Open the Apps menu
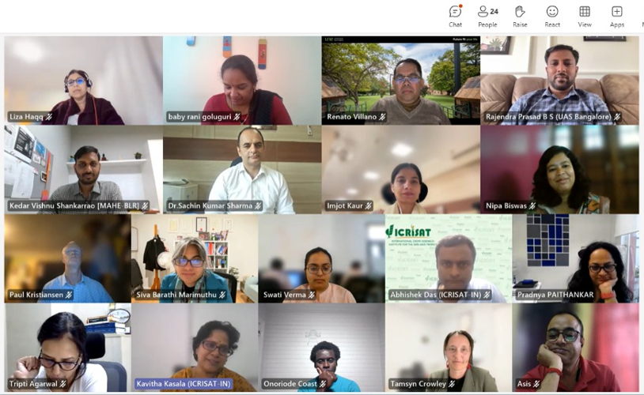The image size is (644, 395). coord(617,17)
